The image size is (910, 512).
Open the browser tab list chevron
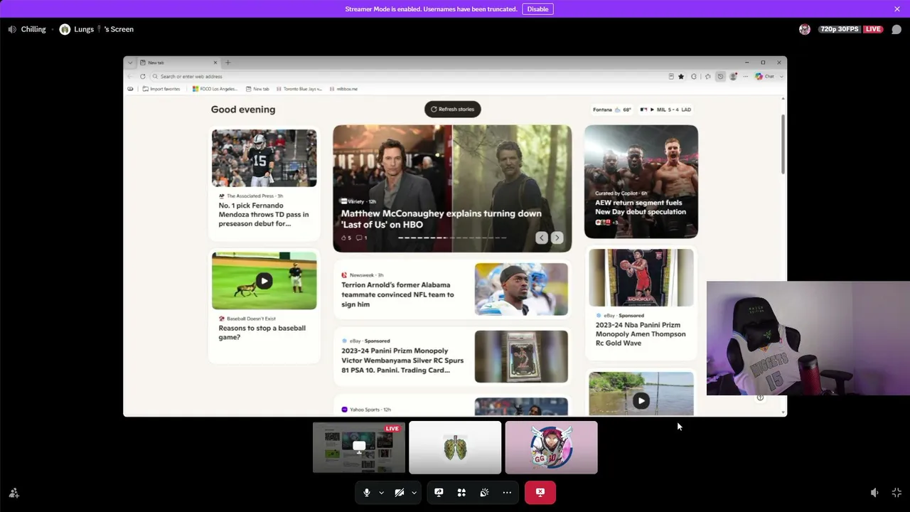(129, 63)
